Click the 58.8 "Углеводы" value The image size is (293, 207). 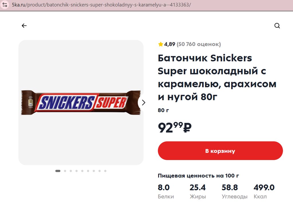click(x=230, y=188)
